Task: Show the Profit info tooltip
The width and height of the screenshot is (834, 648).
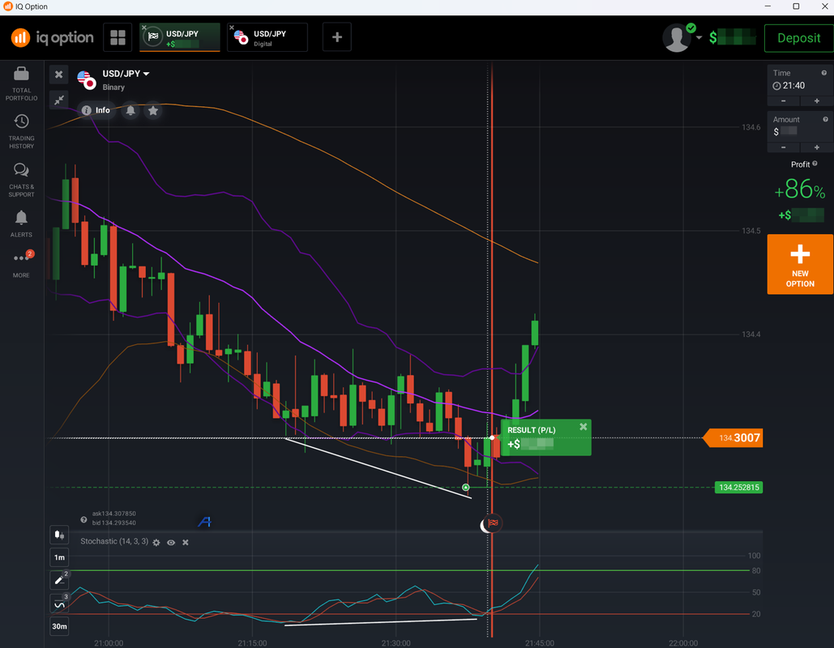Action: coord(815,164)
